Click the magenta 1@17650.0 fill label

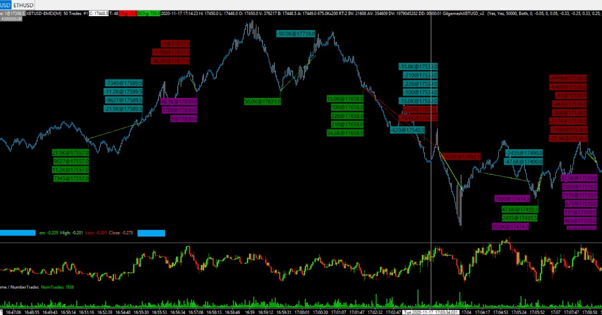click(x=184, y=119)
